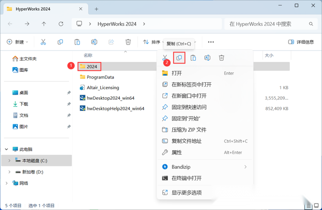Image resolution: width=322 pixels, height=210 pixels.
Task: Open 下载 downloads in sidebar
Action: tap(20, 104)
